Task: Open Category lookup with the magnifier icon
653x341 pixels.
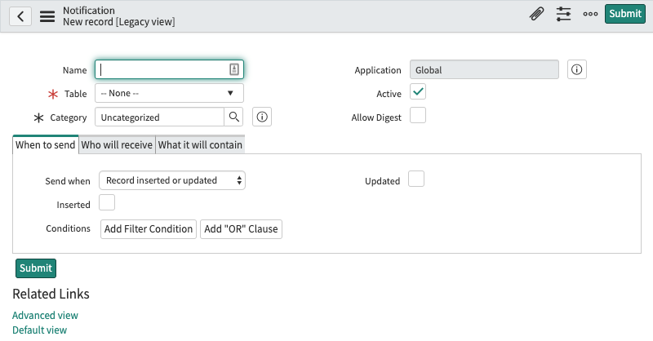Action: tap(234, 117)
